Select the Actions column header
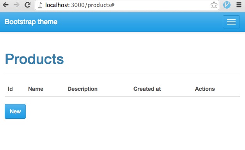 pos(205,89)
